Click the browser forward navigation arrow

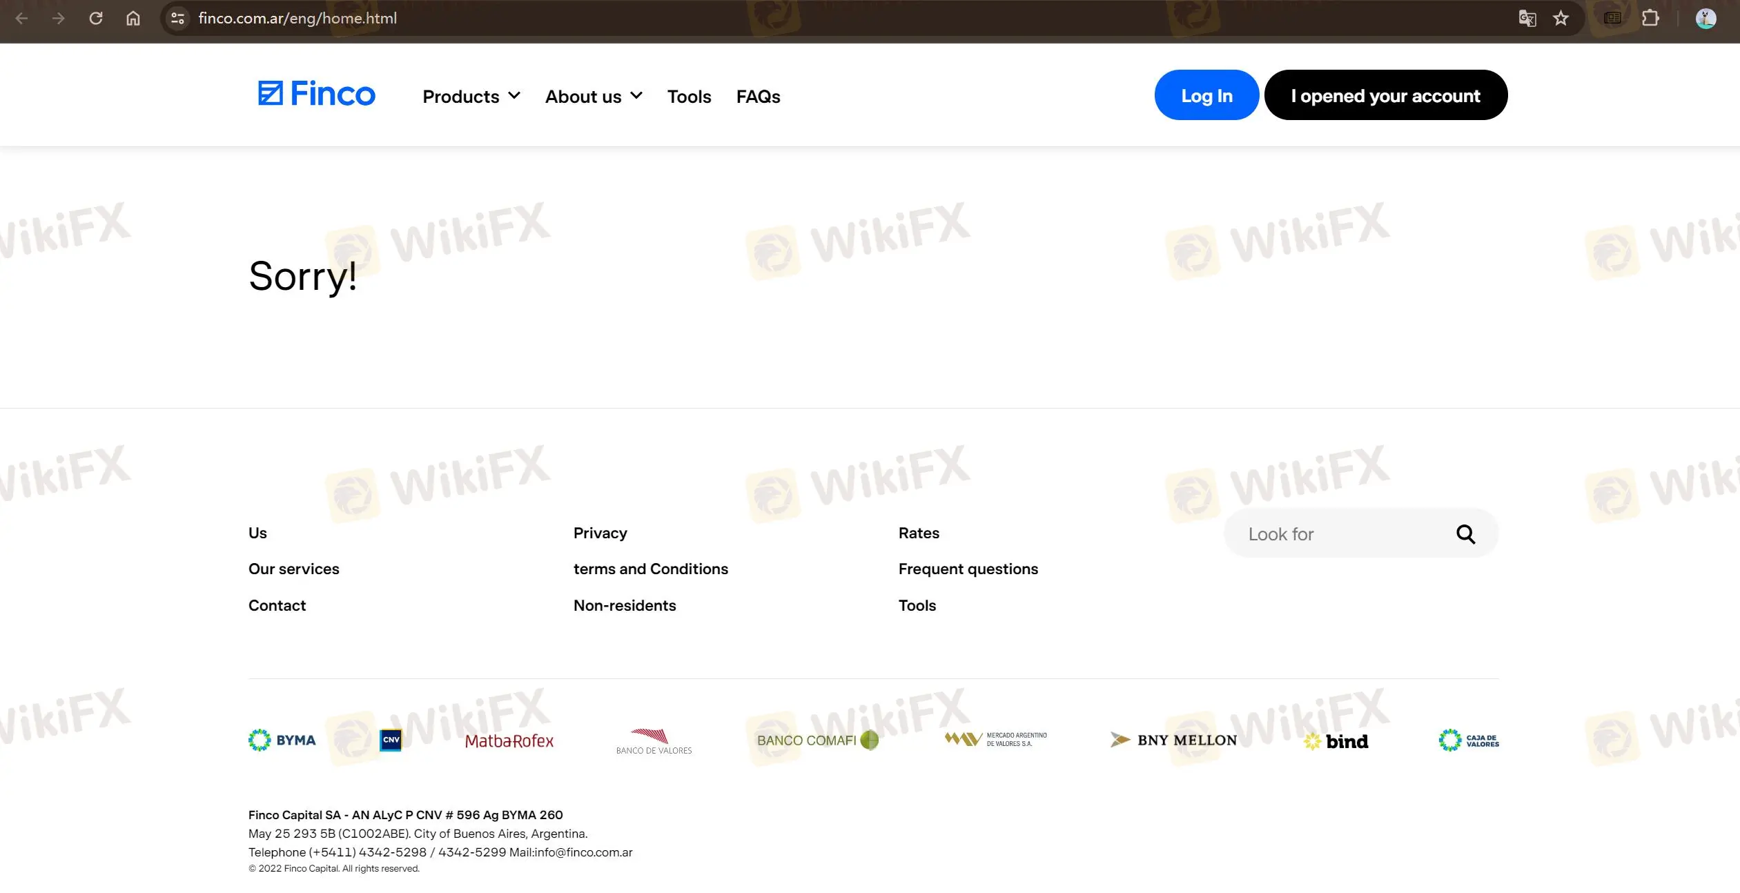[57, 18]
